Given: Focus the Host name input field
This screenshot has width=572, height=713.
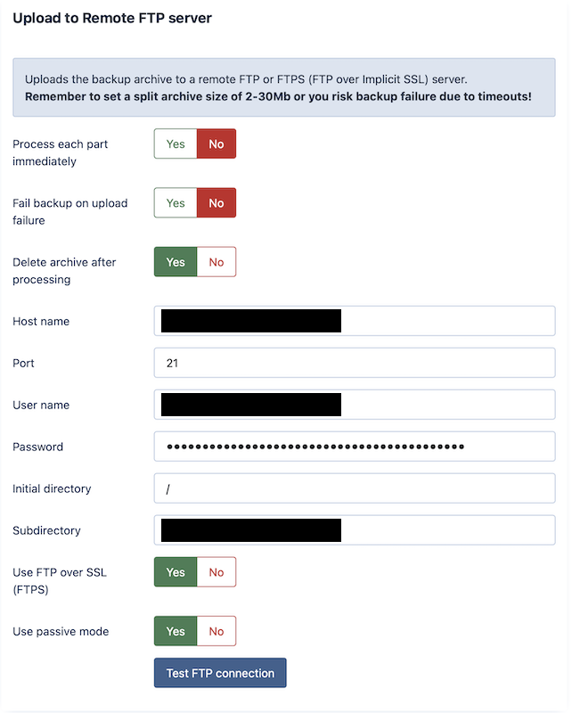Looking at the screenshot, I should [x=445, y=321].
